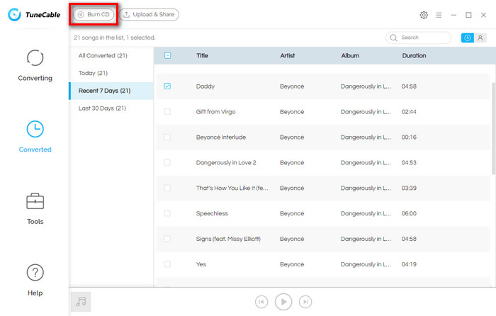This screenshot has width=496, height=316.
Task: Select the Daddy song title
Action: (205, 86)
